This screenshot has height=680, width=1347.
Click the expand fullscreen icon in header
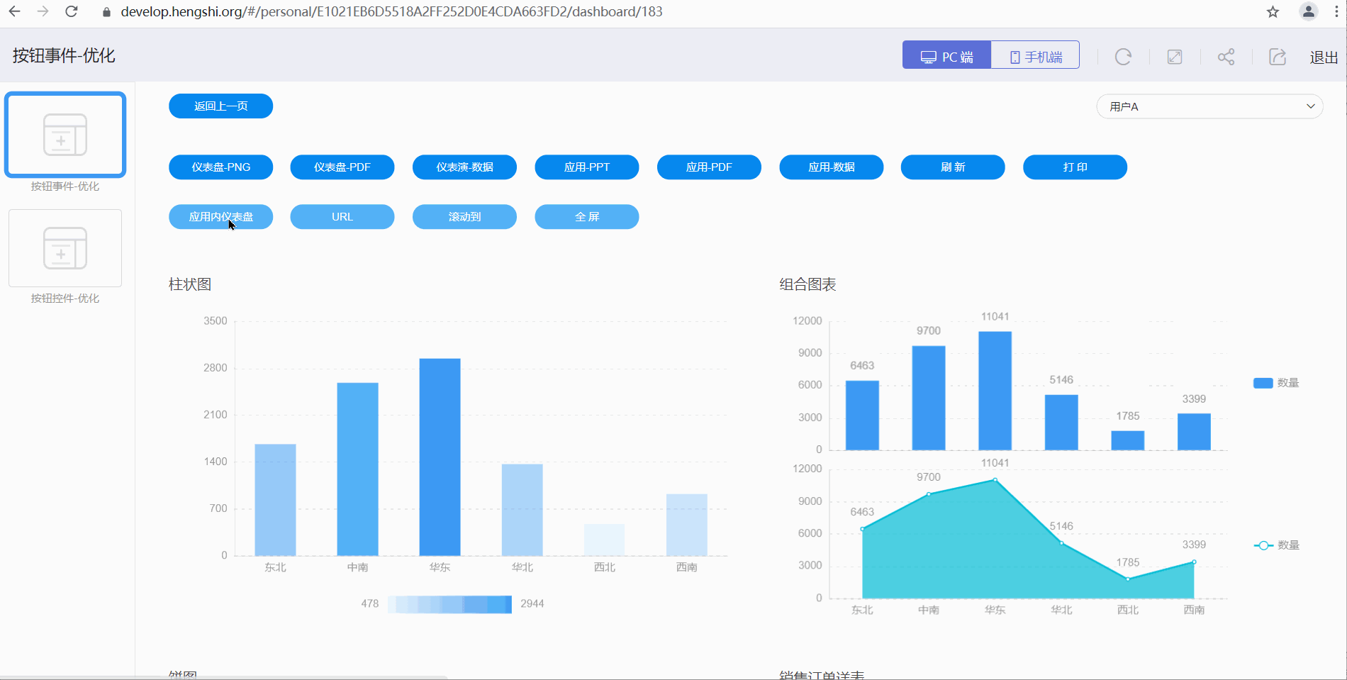[x=1175, y=57]
